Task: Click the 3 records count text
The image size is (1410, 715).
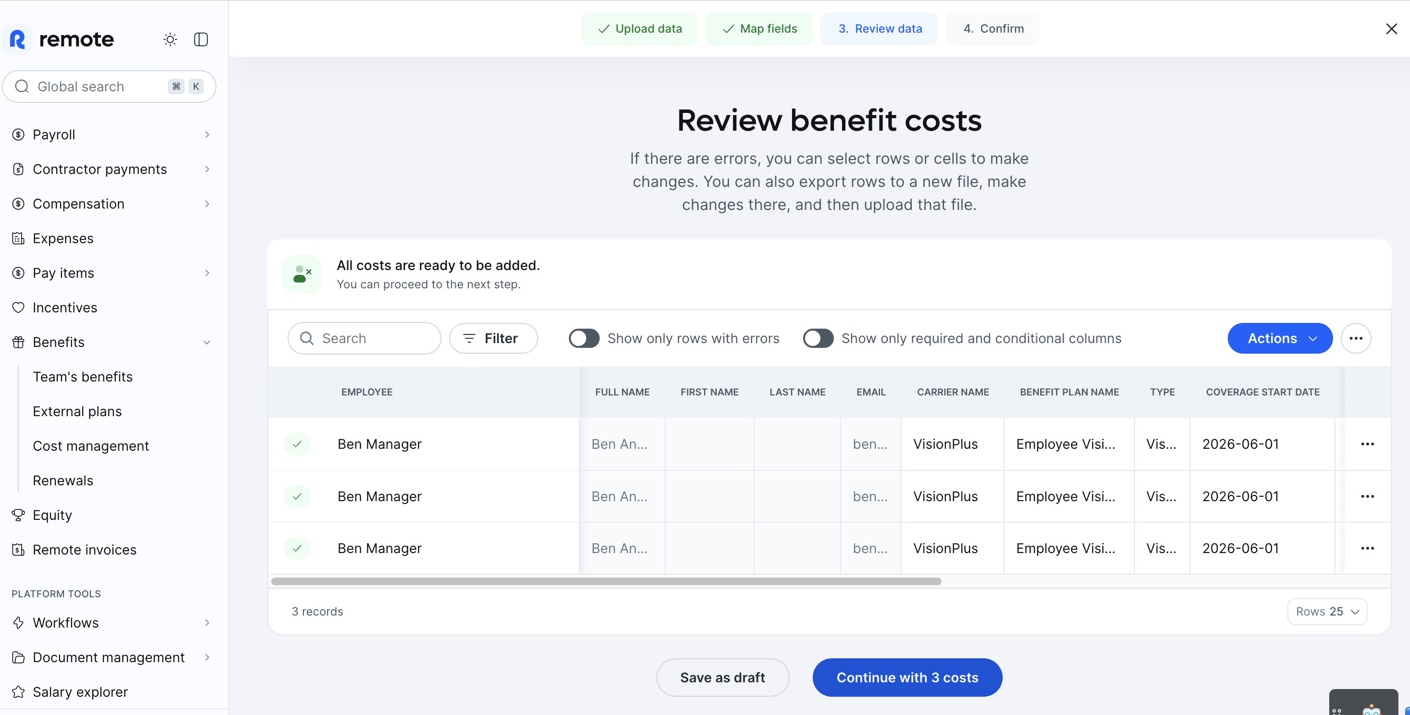Action: tap(317, 611)
